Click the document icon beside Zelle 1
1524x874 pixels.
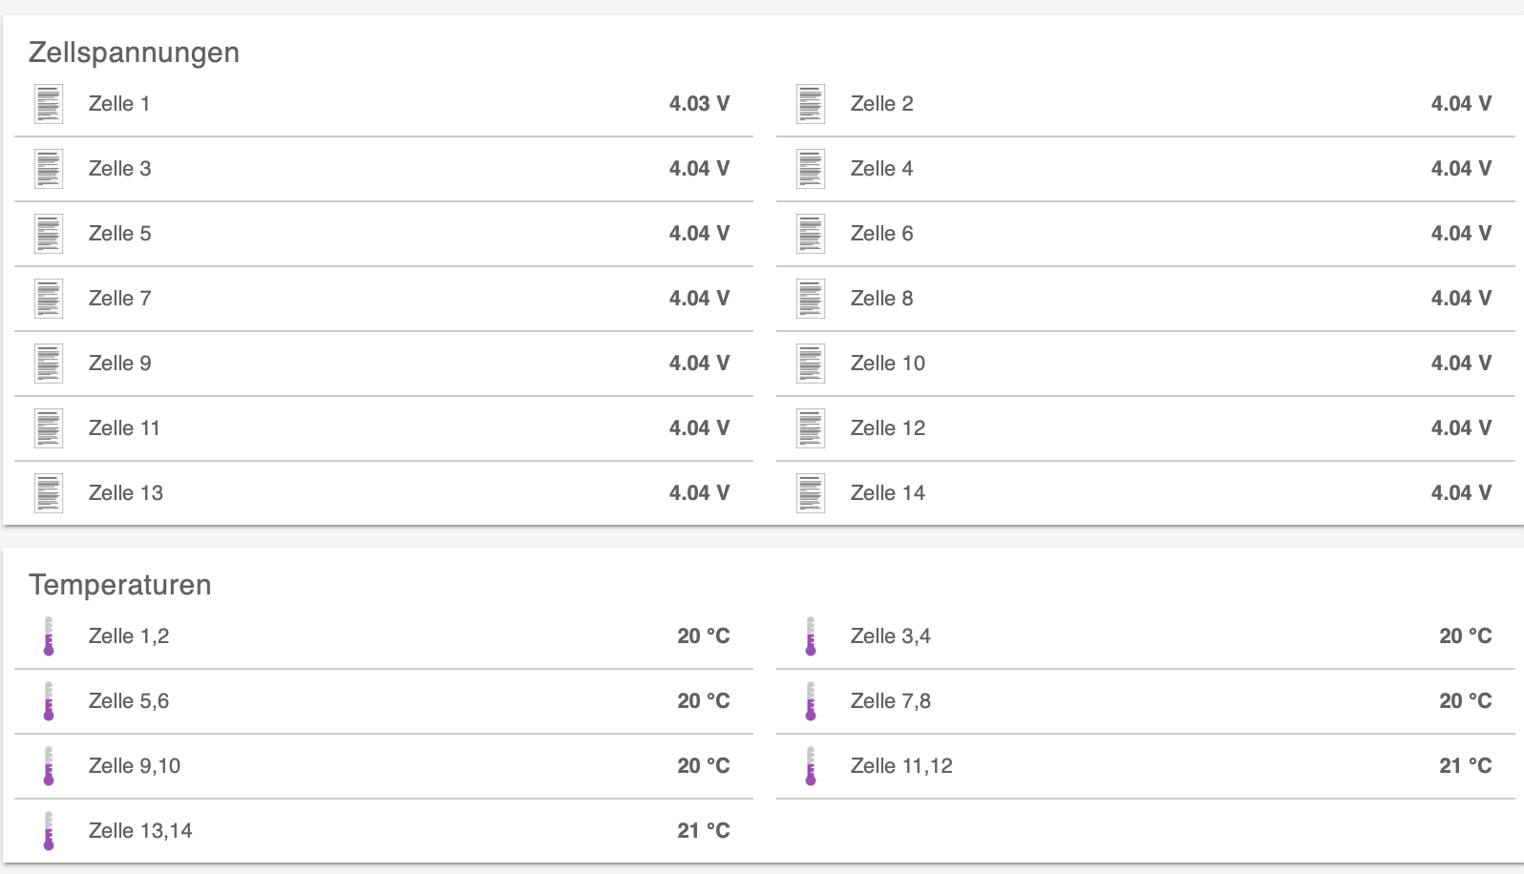(49, 104)
